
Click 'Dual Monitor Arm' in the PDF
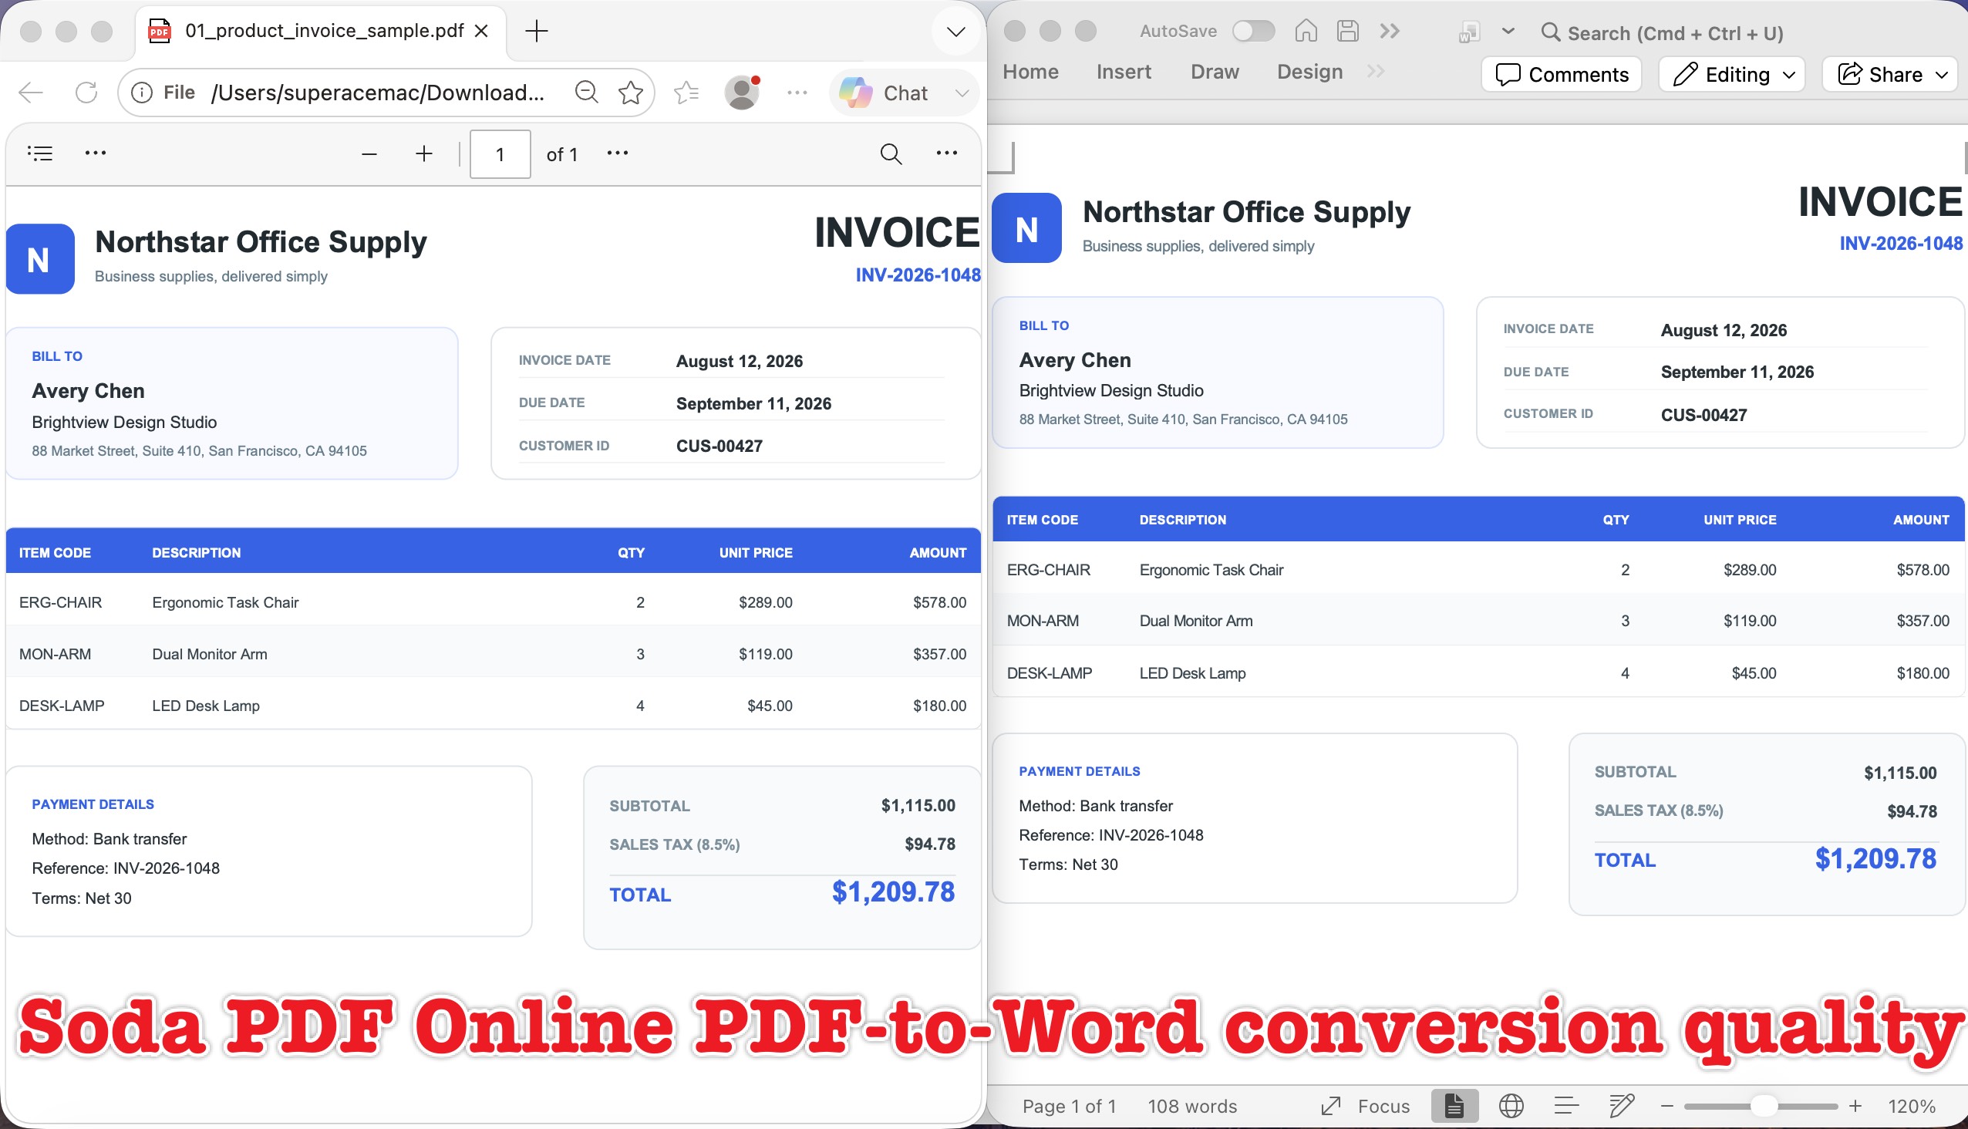(209, 654)
